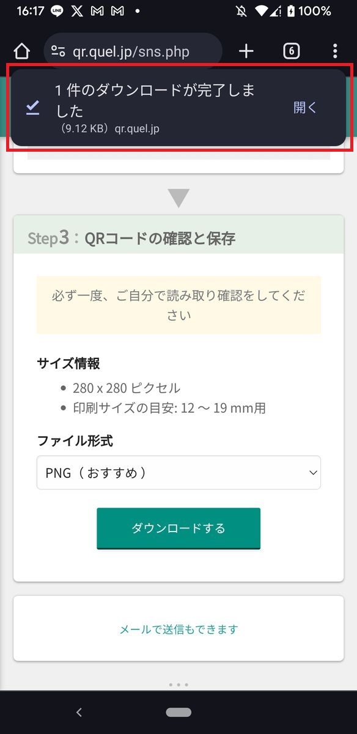
Task: Tap the Android back arrow
Action: [x=78, y=712]
